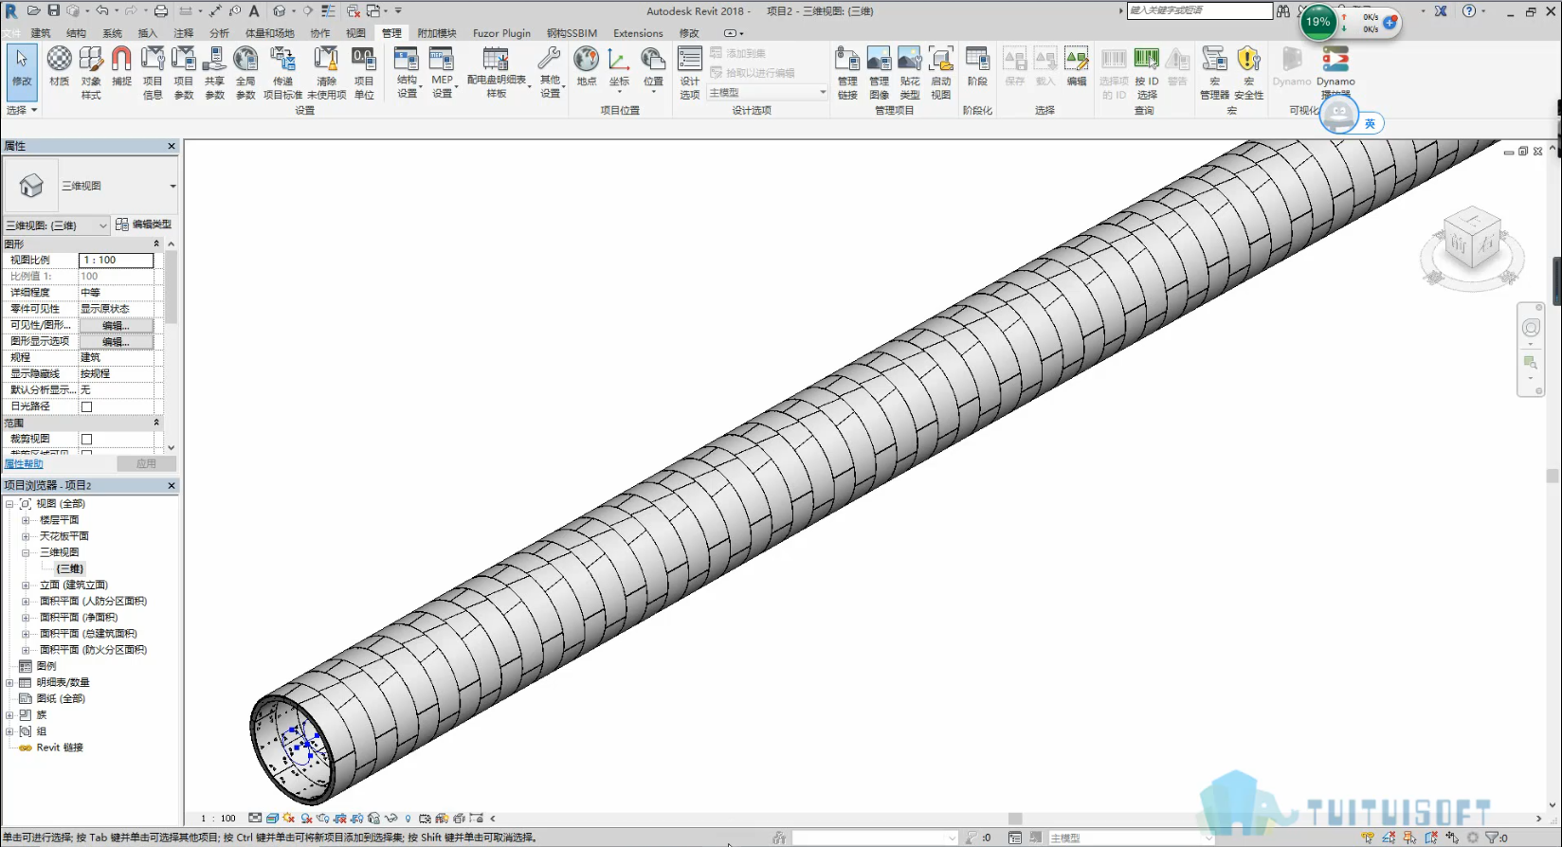Expand 立面 (建筑立面) tree node

pos(26,585)
